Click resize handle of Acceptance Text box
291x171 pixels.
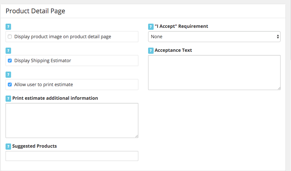pyautogui.click(x=279, y=88)
